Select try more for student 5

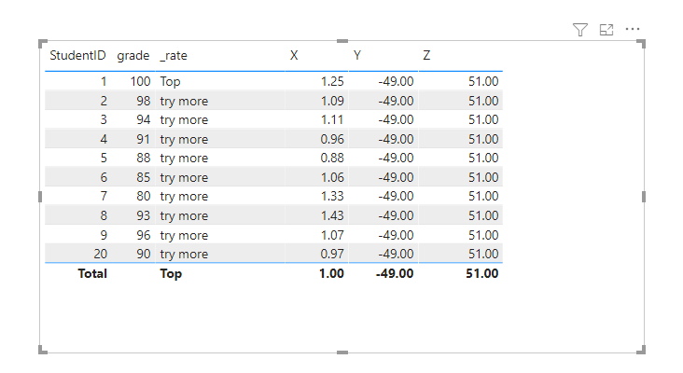click(184, 158)
